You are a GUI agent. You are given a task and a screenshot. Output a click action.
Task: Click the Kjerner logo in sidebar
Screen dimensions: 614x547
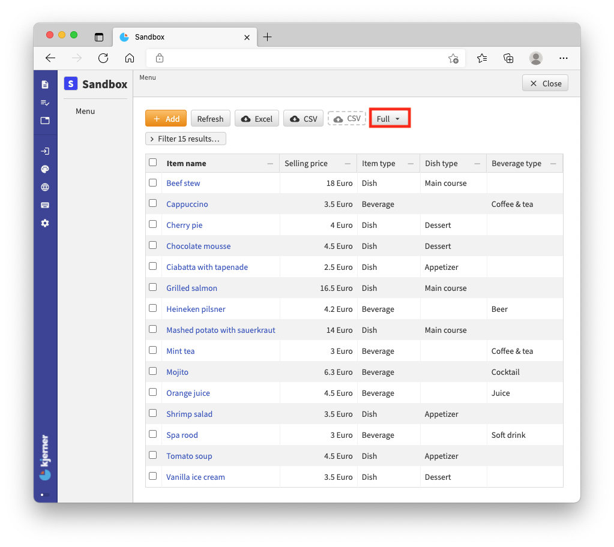pyautogui.click(x=45, y=457)
